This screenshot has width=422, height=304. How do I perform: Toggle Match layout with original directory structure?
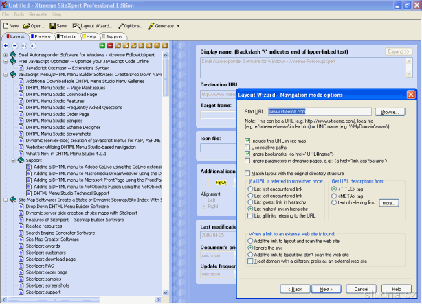(247, 173)
